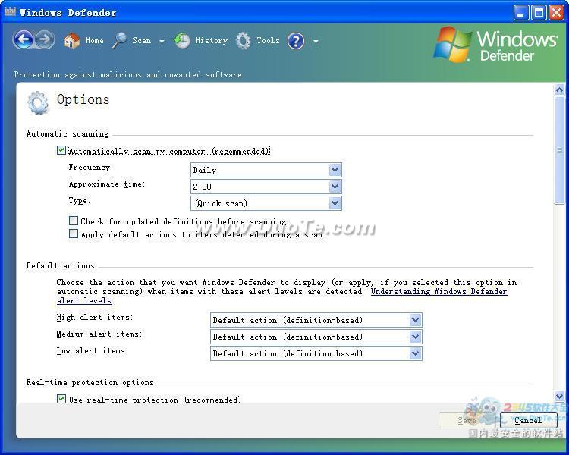Image resolution: width=569 pixels, height=455 pixels.
Task: Enable Apply default actions to detected items
Action: 74,234
